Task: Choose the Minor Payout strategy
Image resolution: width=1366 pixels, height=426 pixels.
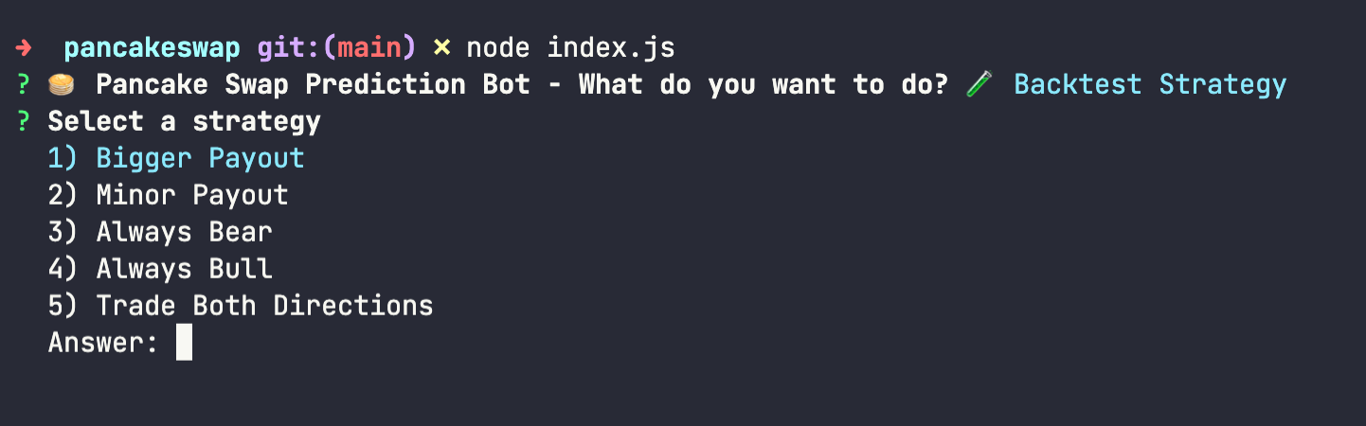Action: point(168,195)
